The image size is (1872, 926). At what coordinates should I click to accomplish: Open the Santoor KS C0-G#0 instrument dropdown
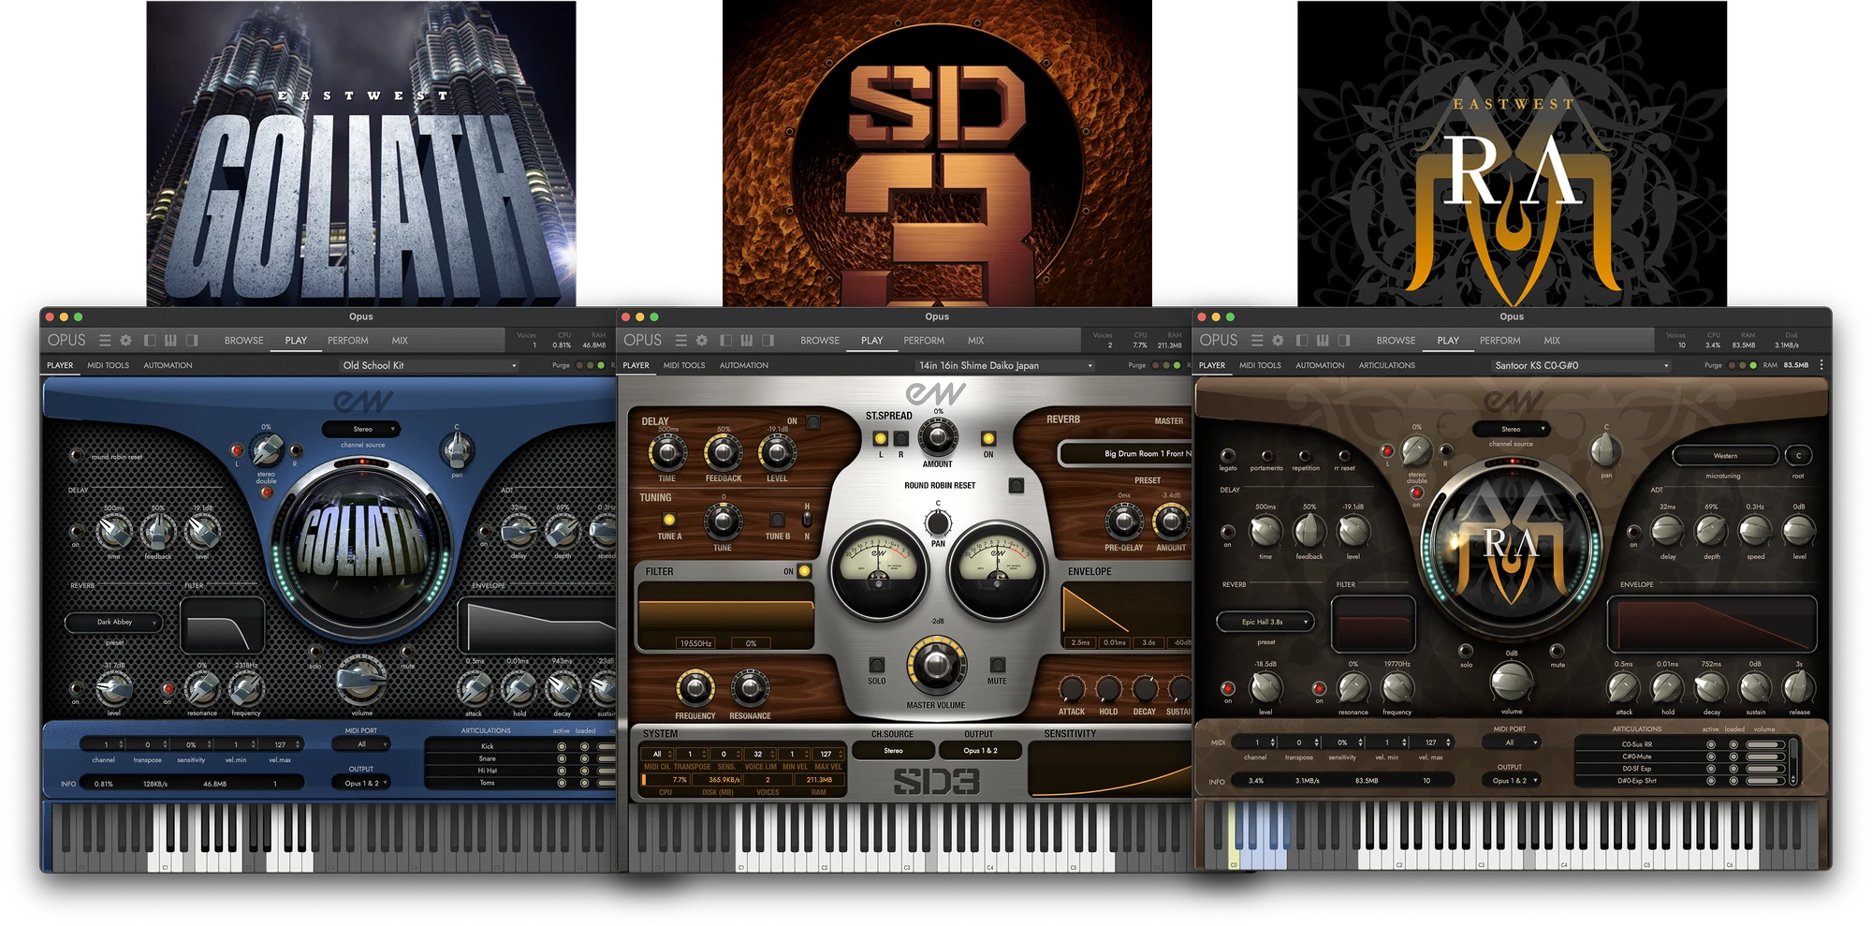point(1580,365)
